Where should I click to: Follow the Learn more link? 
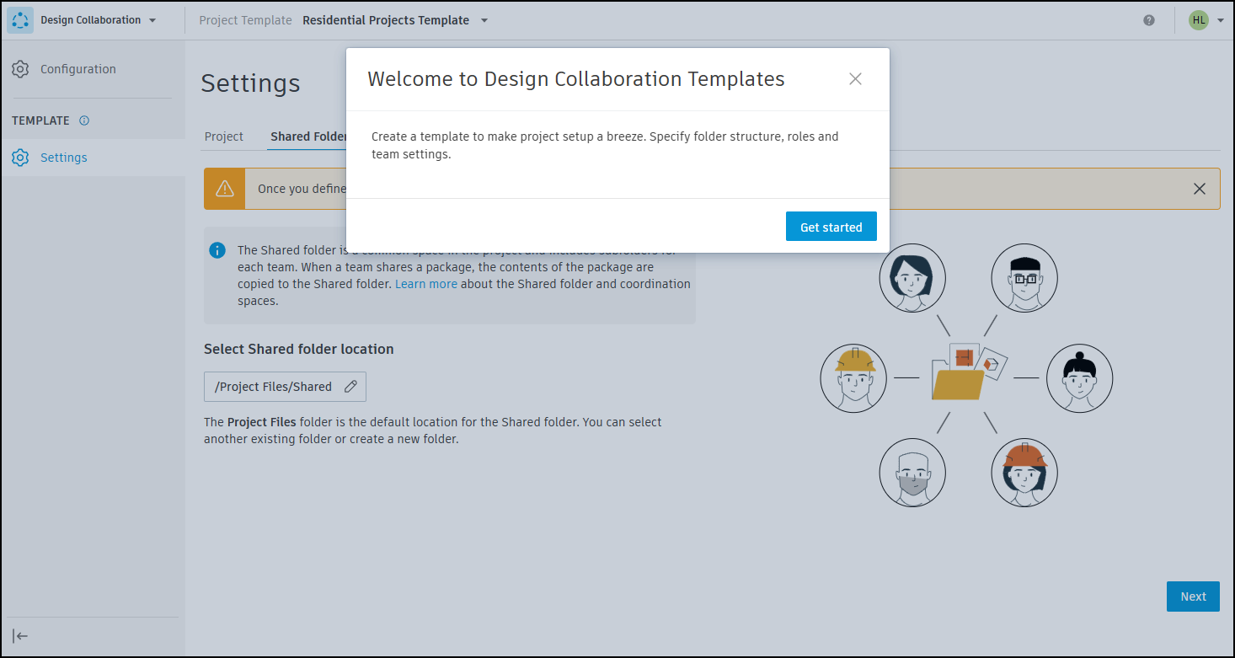pyautogui.click(x=426, y=284)
